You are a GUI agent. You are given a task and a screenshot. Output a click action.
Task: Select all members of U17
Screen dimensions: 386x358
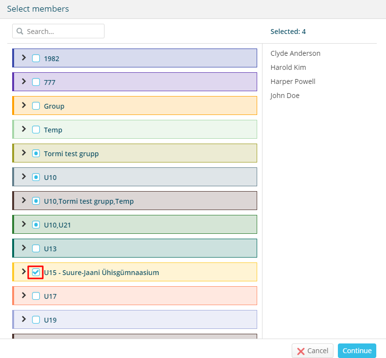coord(36,296)
